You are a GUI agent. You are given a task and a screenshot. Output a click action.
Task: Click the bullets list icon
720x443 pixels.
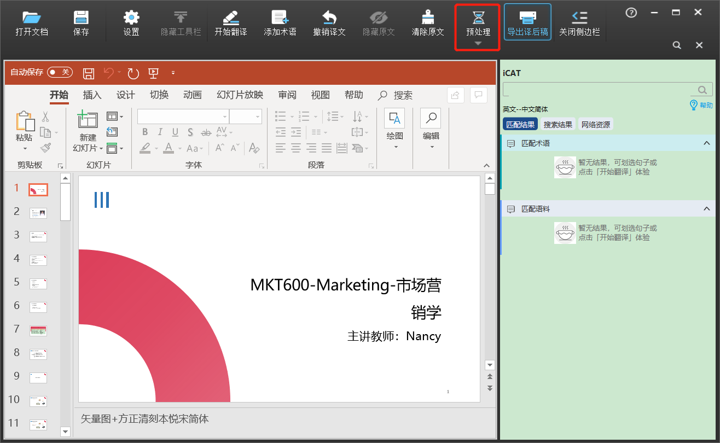[x=281, y=116]
